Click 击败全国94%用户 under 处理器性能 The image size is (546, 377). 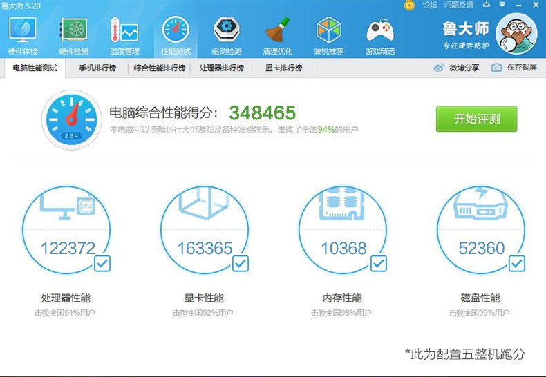click(x=65, y=313)
